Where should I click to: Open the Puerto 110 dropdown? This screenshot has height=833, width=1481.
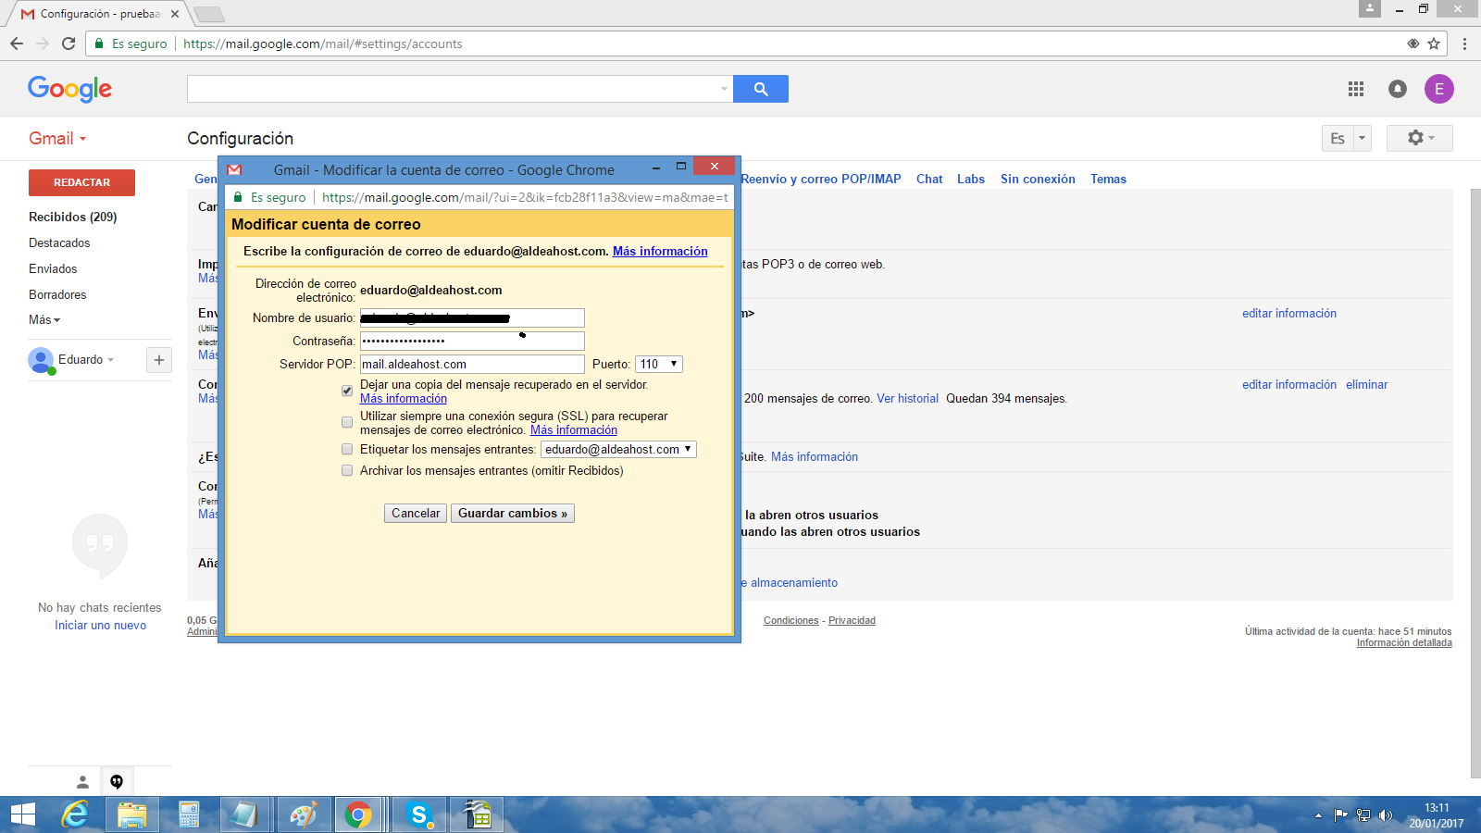click(x=659, y=365)
